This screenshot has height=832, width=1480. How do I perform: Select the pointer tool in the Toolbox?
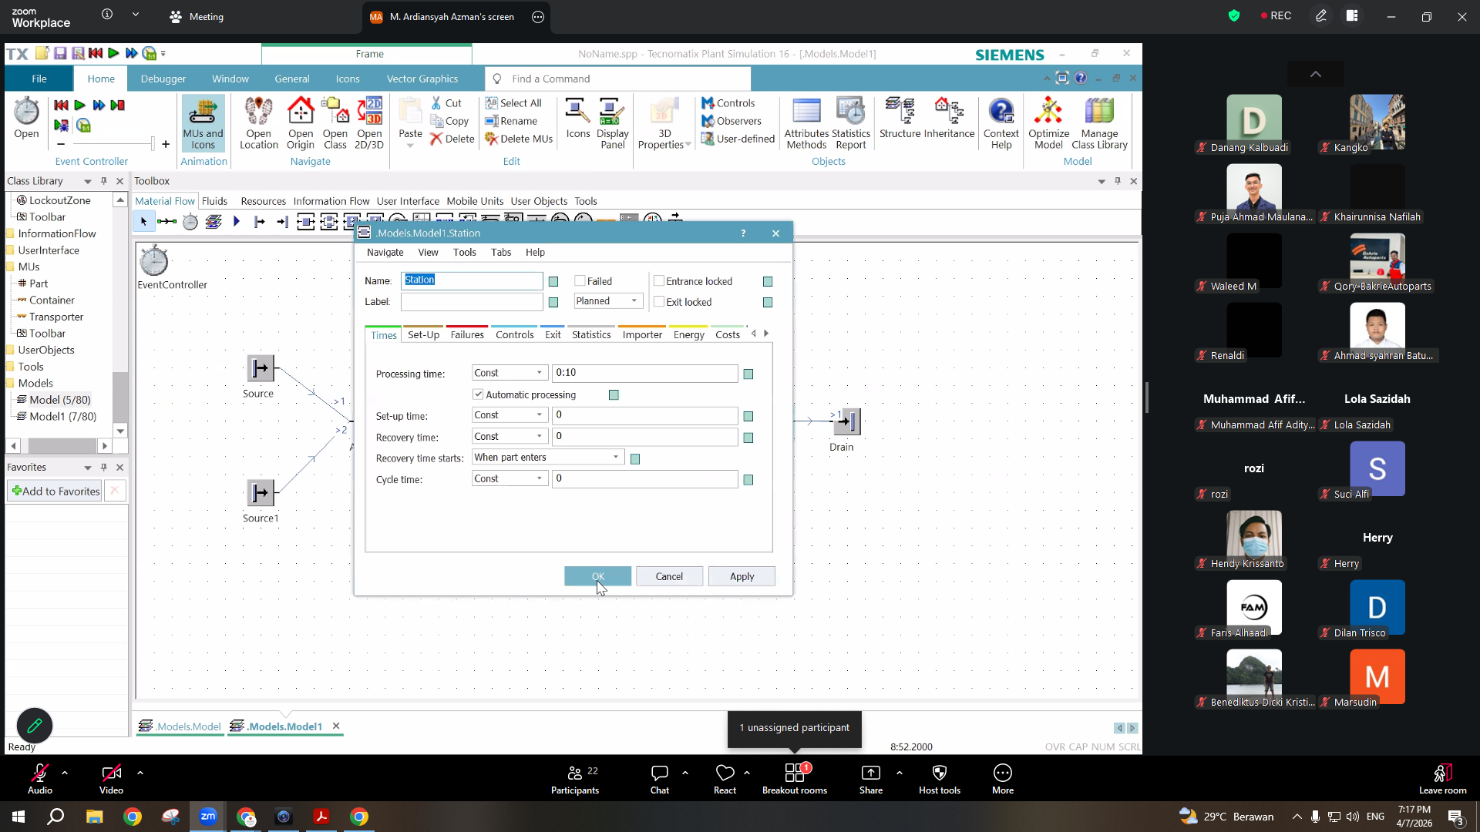click(x=143, y=222)
